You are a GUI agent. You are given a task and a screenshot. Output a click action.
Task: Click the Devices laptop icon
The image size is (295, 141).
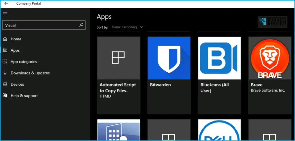point(5,84)
